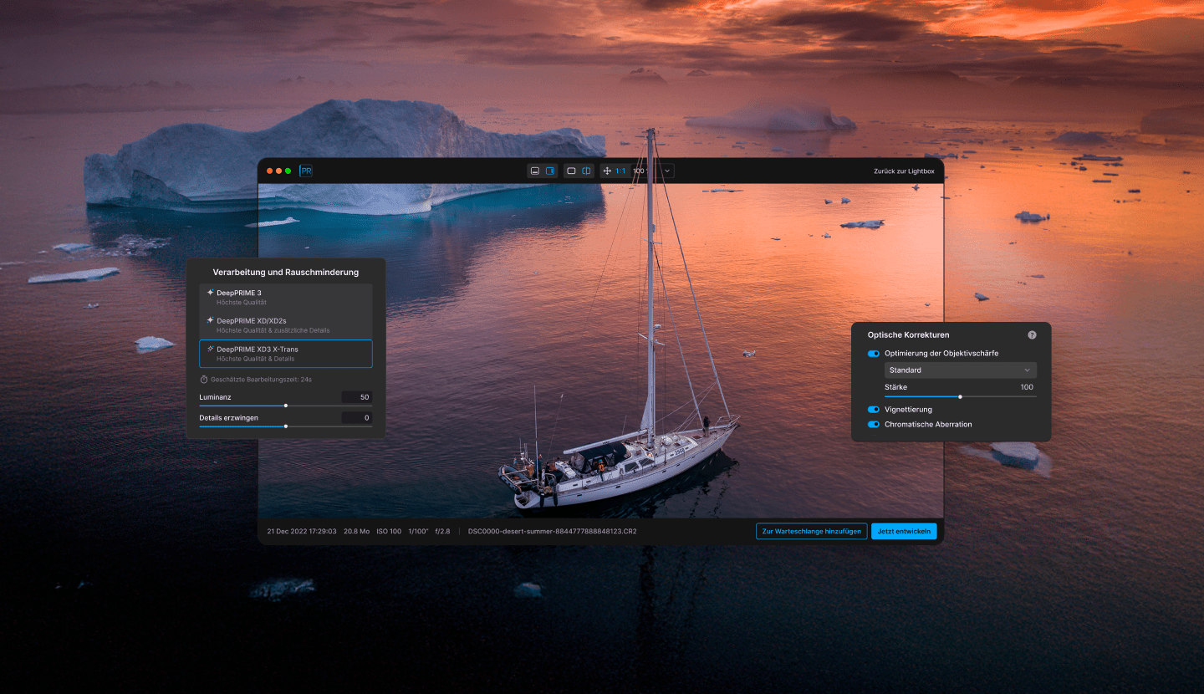Image resolution: width=1204 pixels, height=694 pixels.
Task: Open the Standard sharpness dropdown
Action: click(960, 370)
